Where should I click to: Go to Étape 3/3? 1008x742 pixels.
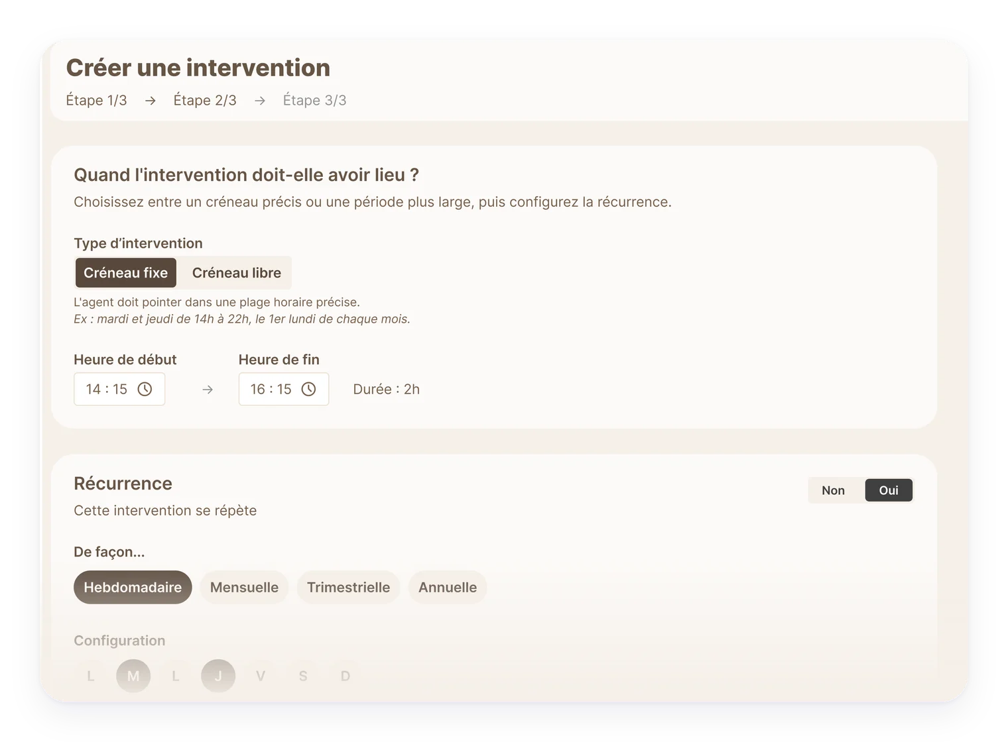point(315,100)
